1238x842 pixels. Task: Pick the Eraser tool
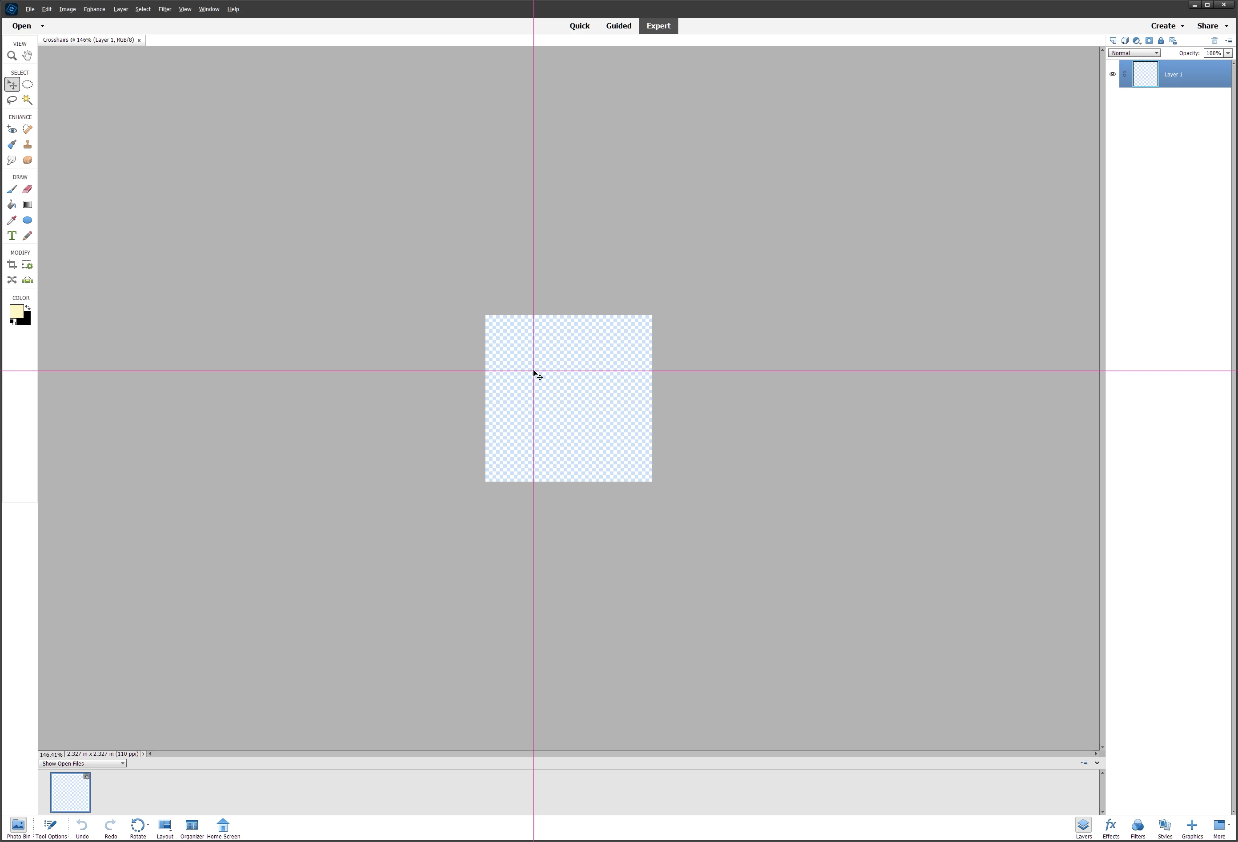[27, 189]
